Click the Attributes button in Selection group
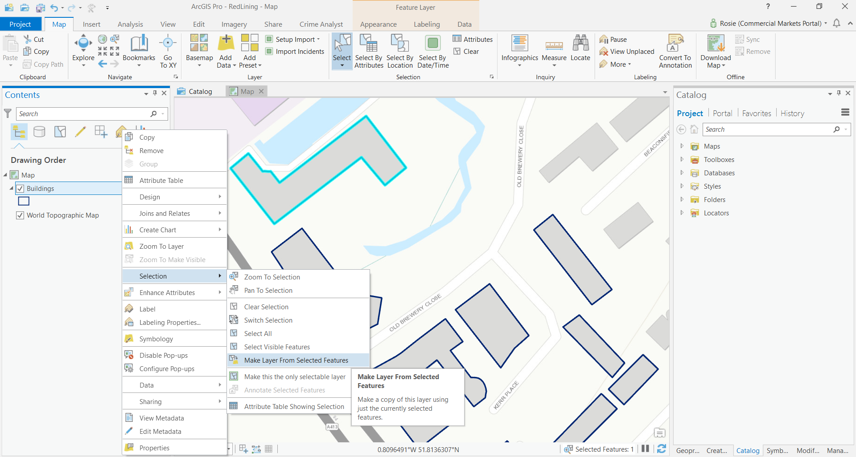This screenshot has height=457, width=856. (473, 40)
